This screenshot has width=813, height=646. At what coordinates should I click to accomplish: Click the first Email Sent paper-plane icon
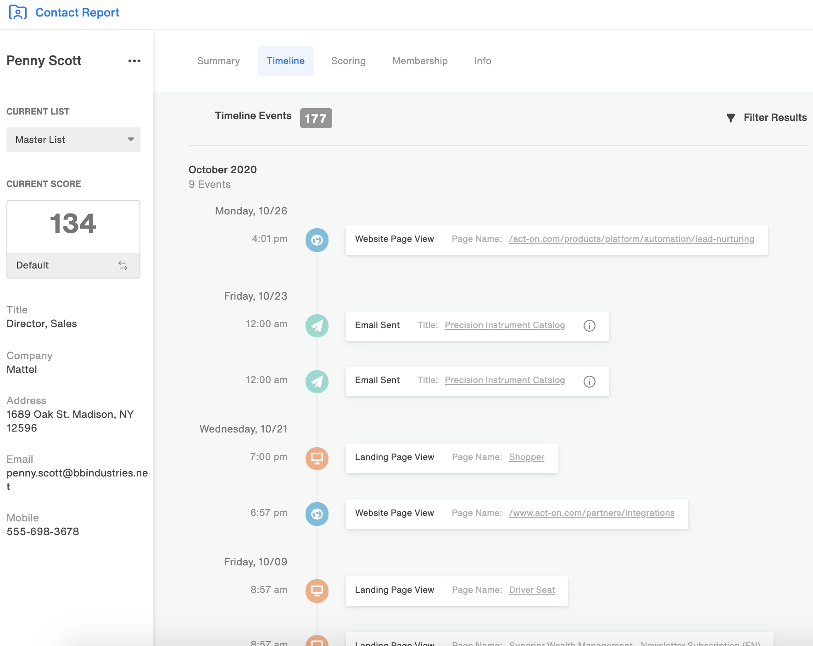pyautogui.click(x=317, y=326)
